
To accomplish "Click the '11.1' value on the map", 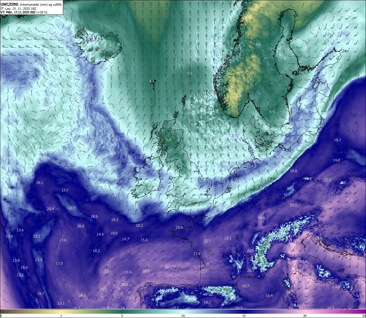I will [291, 188].
